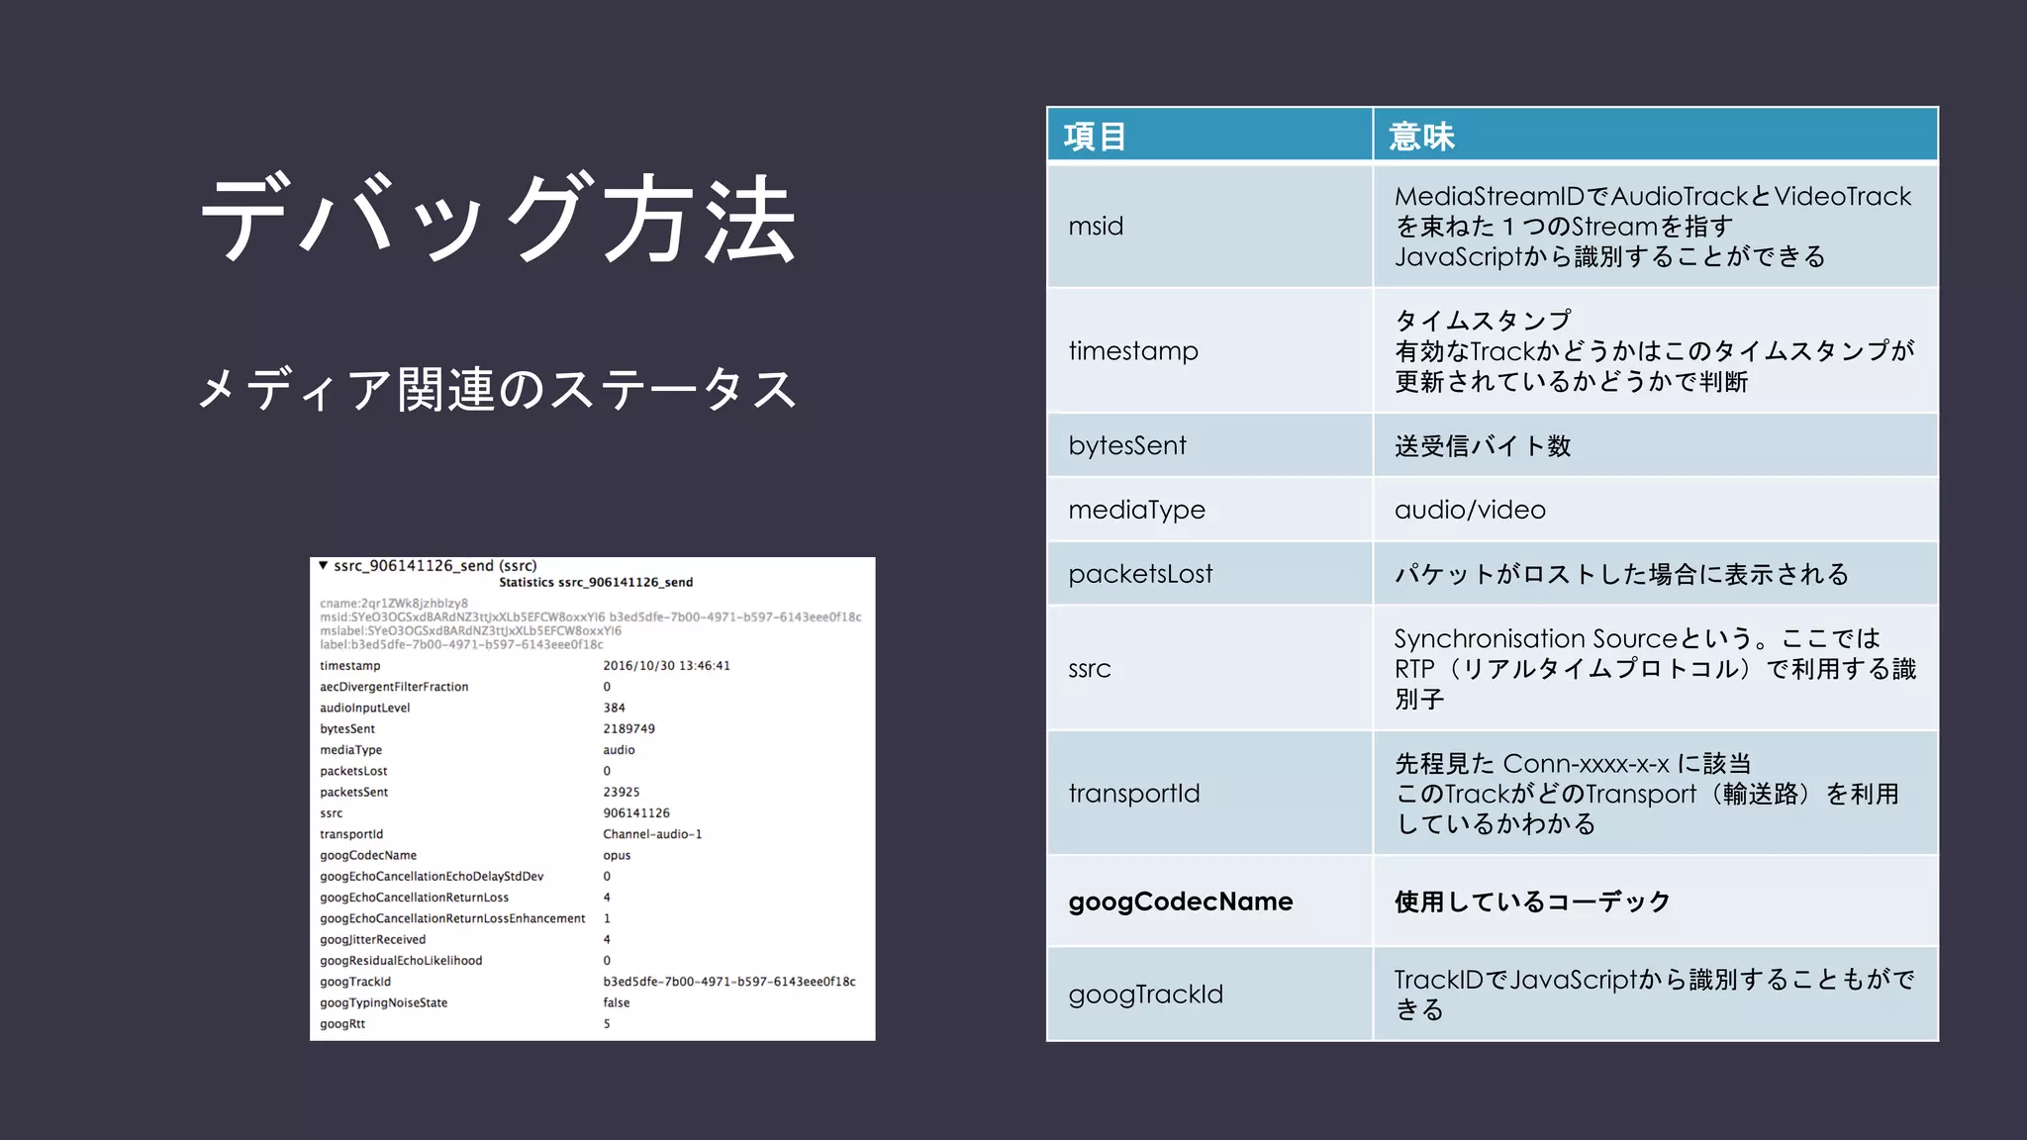Select the 'transportId' cell in the table
This screenshot has height=1140, width=2027.
coord(1209,793)
